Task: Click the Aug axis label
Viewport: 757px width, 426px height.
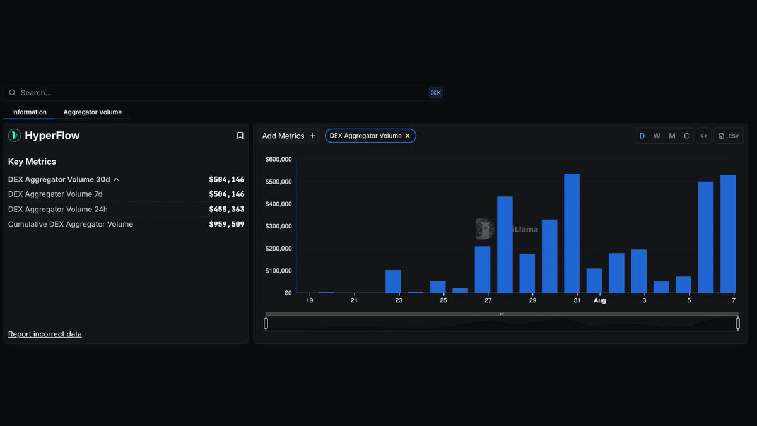Action: (x=599, y=300)
